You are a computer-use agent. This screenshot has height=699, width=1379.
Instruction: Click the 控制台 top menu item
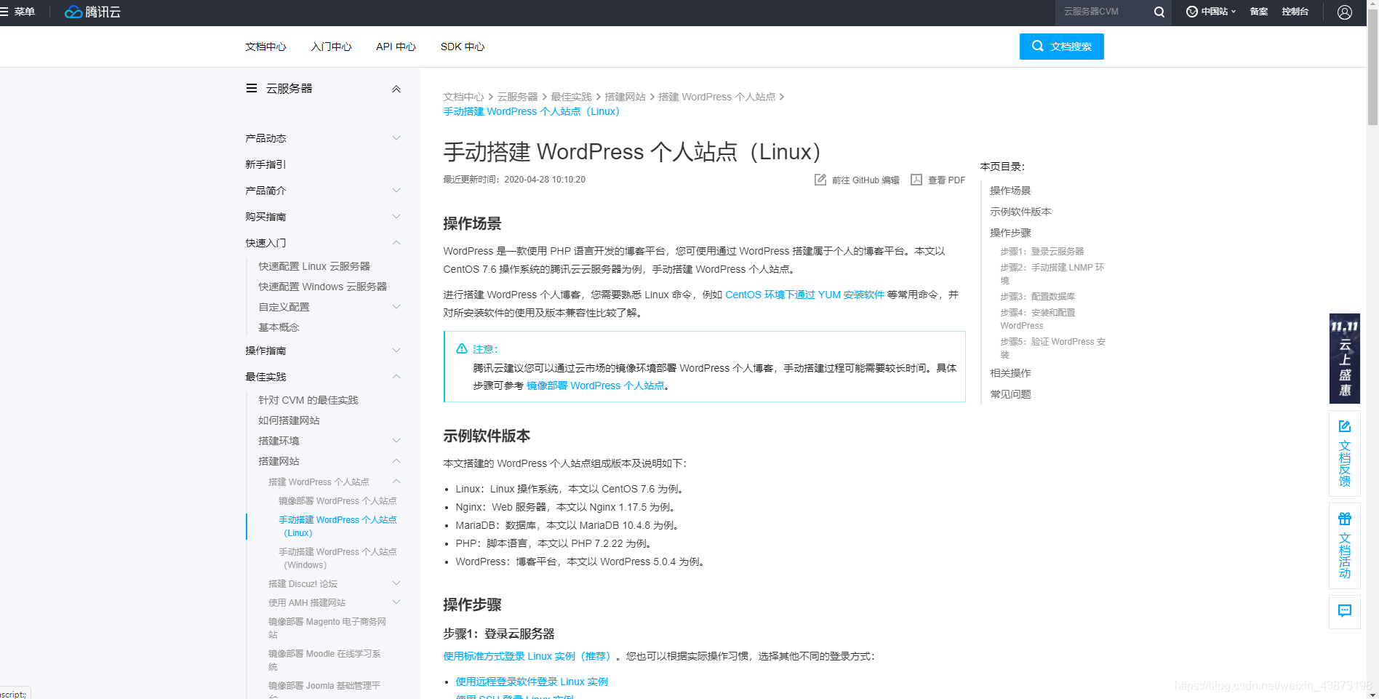[1295, 12]
